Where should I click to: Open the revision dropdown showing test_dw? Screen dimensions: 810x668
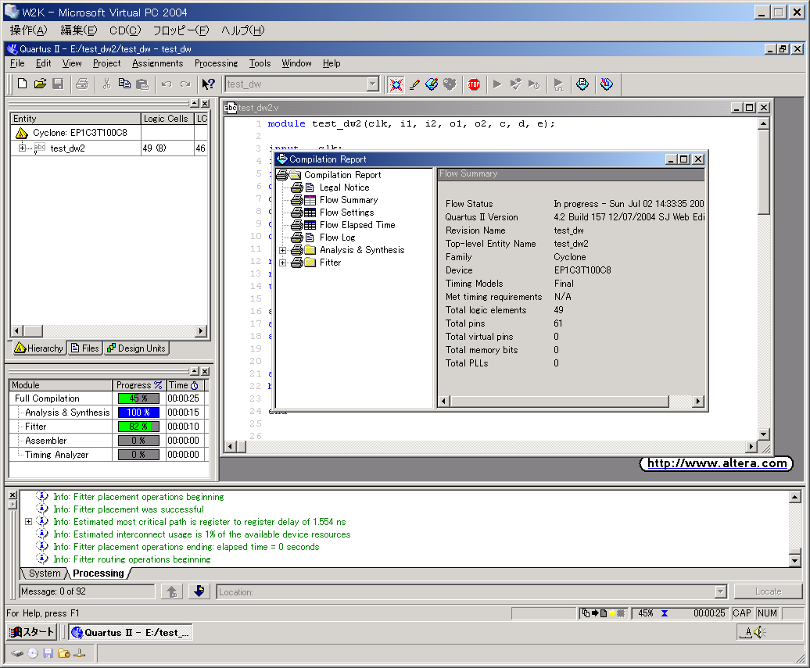(372, 84)
